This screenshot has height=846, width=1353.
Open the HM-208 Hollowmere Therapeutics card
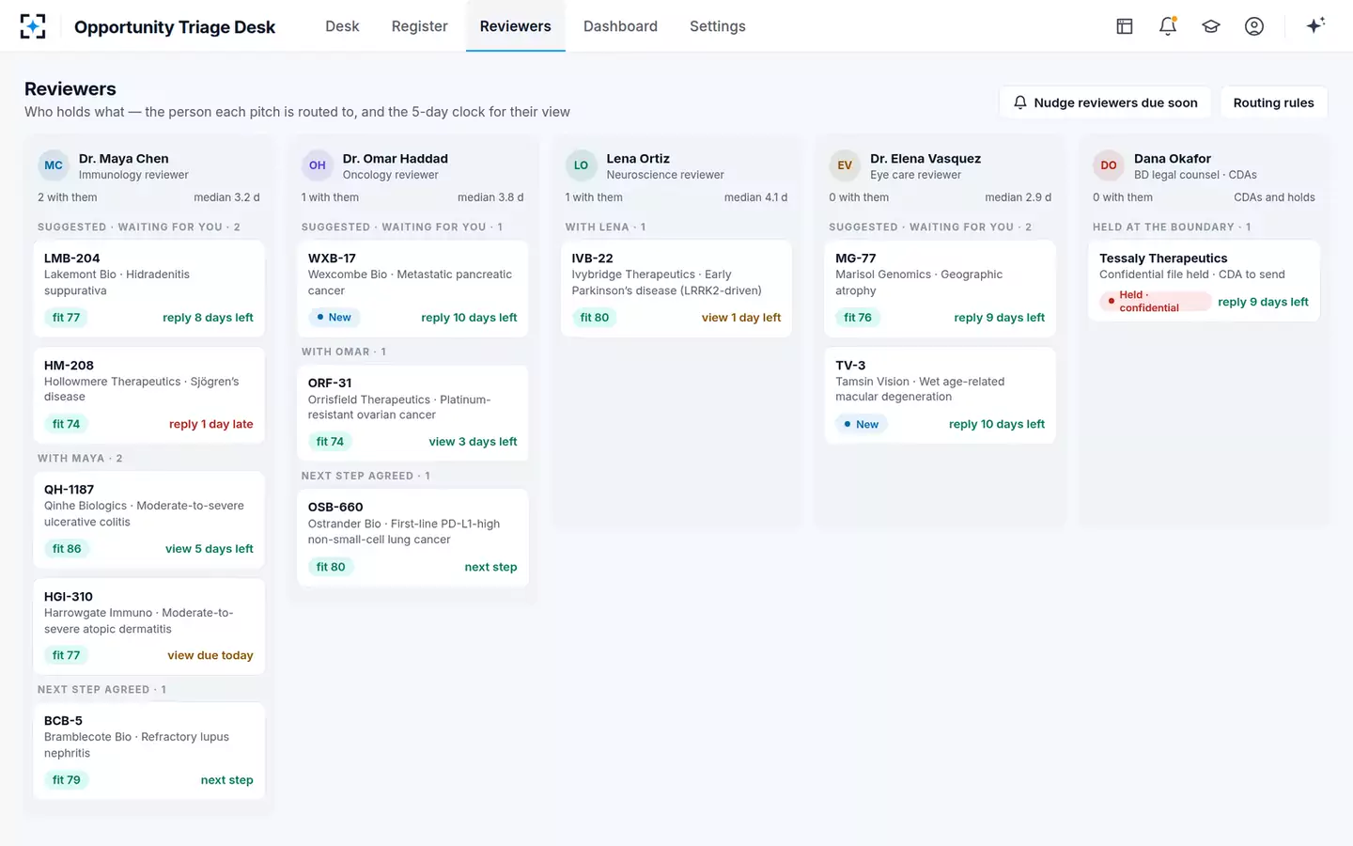pyautogui.click(x=148, y=395)
